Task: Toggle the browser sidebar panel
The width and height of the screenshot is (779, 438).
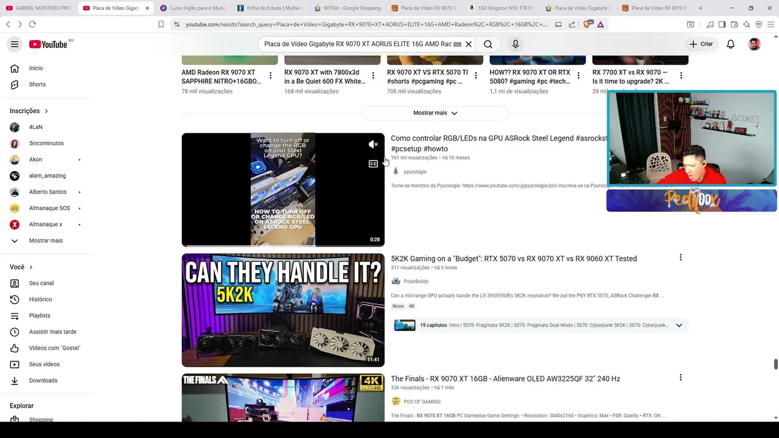Action: 722,24
